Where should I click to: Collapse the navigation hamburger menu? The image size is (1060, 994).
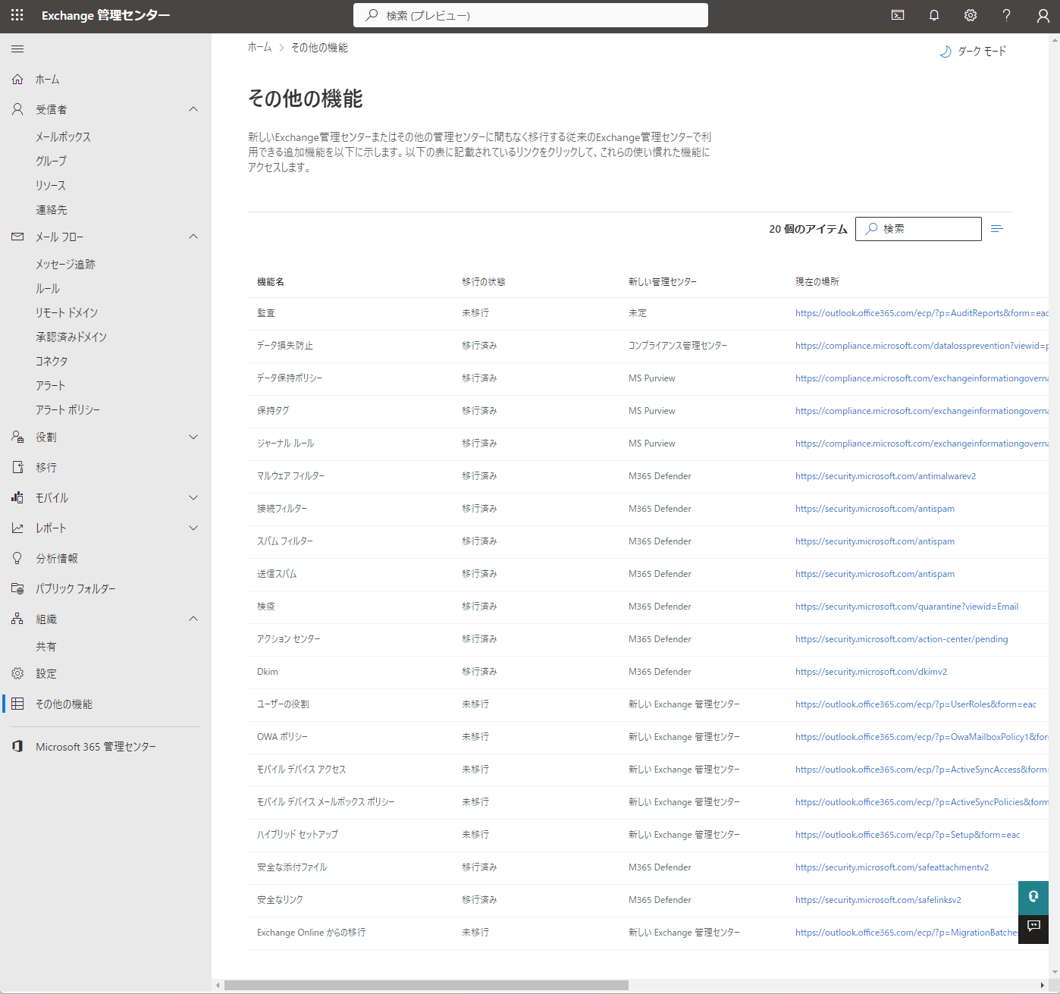[x=17, y=49]
